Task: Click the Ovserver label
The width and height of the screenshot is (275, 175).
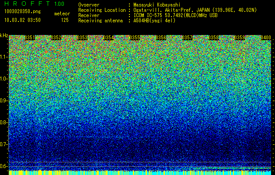Action: 89,5
